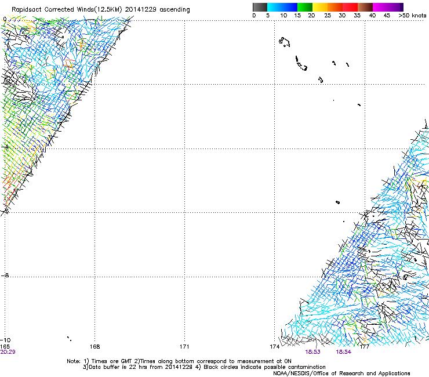Click the cyan-blue 5–15 knots legend gradient

pos(282,7)
